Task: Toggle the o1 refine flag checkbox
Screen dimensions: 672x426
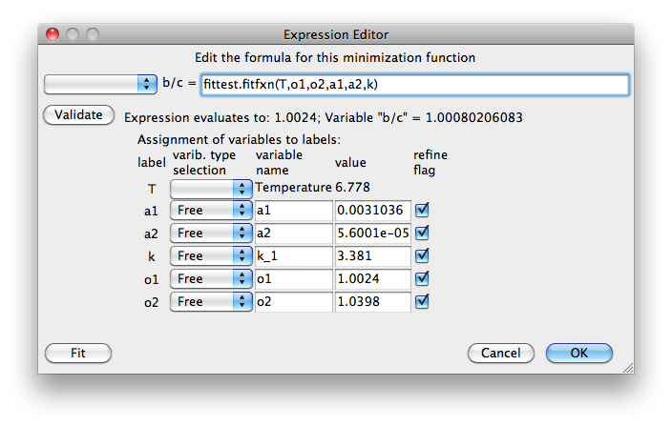Action: pos(422,278)
